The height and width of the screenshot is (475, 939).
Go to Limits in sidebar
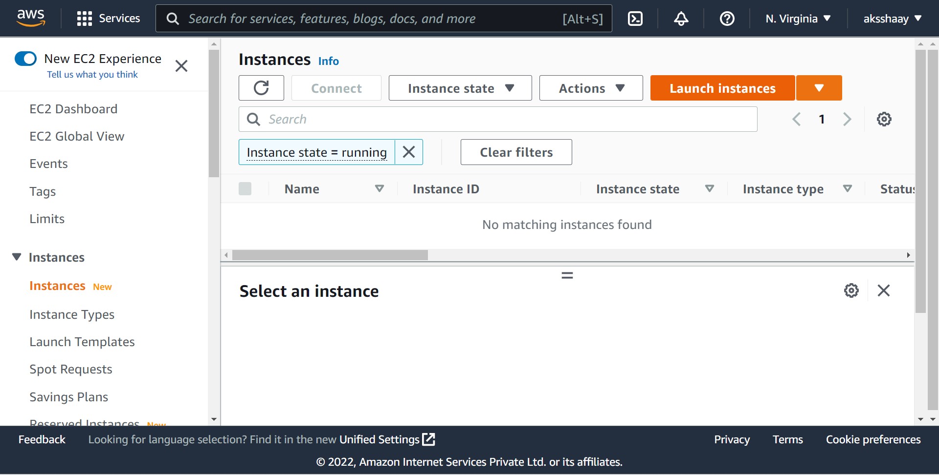pyautogui.click(x=47, y=219)
